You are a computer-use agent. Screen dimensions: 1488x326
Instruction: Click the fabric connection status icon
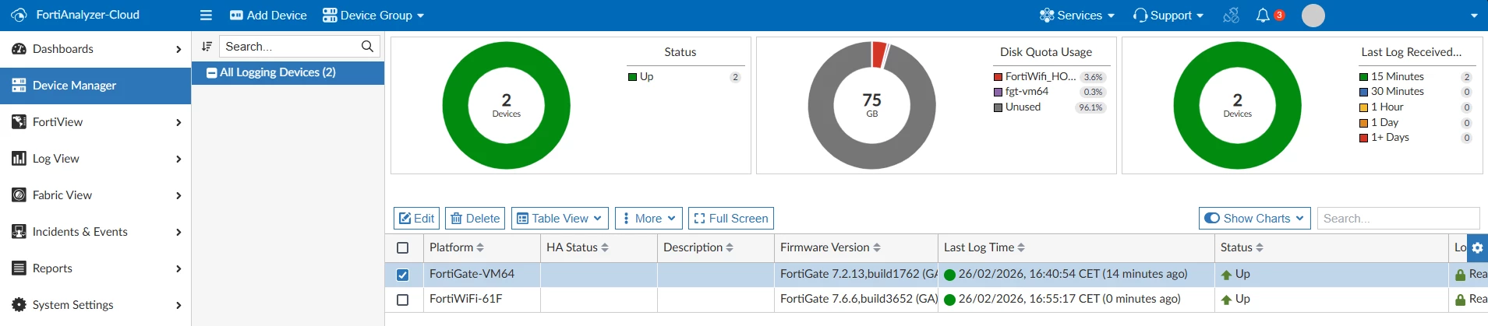click(x=1231, y=16)
